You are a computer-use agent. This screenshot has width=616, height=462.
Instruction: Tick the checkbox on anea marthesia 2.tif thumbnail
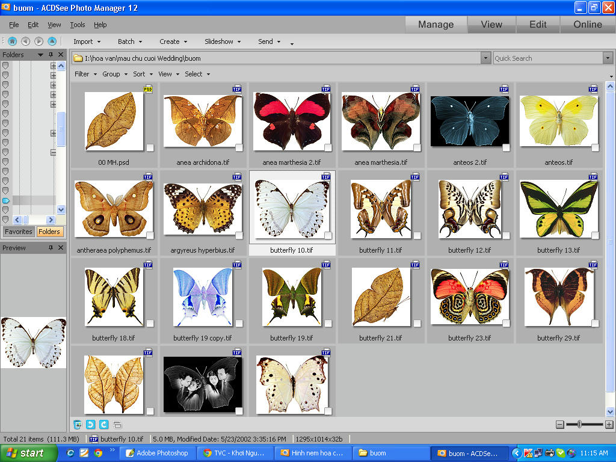point(328,147)
